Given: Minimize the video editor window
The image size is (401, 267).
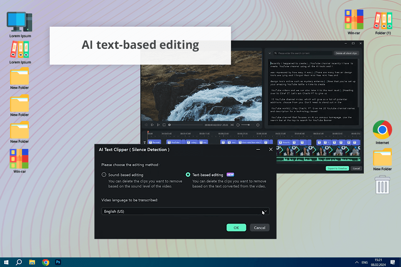Looking at the screenshot, I should click(x=346, y=43).
